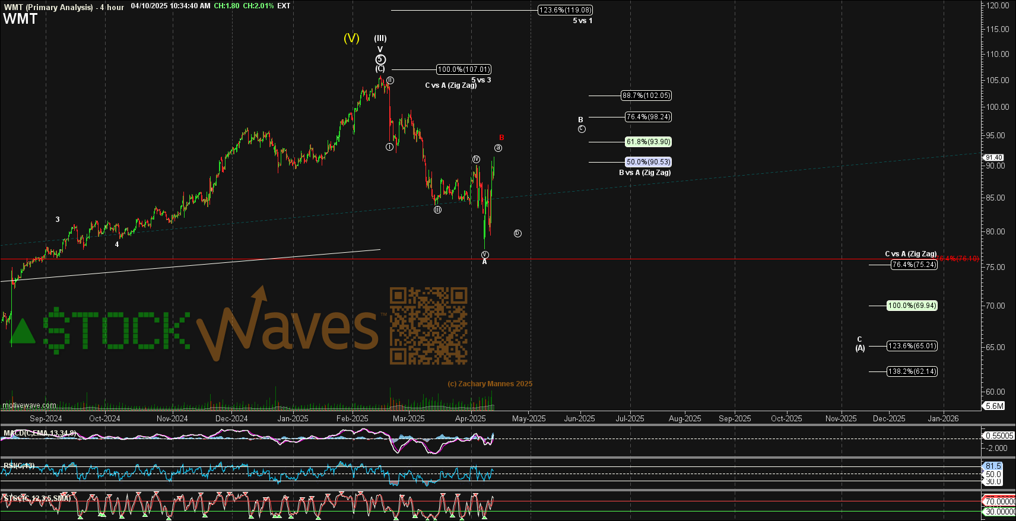Click the circled iv marker near 91
Image resolution: width=1016 pixels, height=521 pixels.
coord(476,159)
